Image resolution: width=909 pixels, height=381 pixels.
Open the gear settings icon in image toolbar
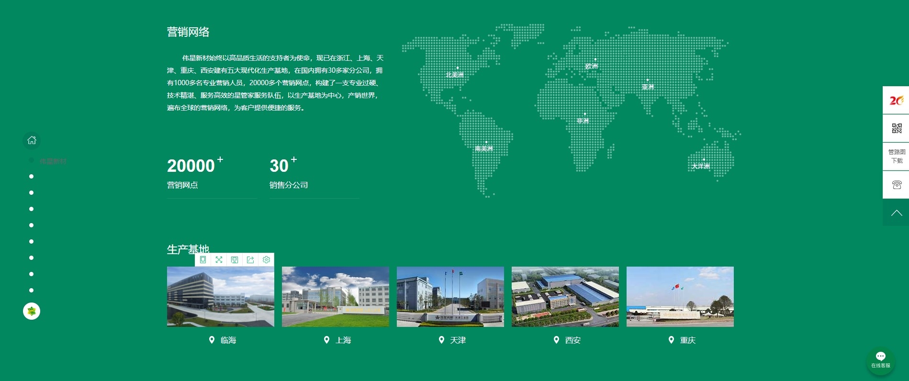[266, 259]
